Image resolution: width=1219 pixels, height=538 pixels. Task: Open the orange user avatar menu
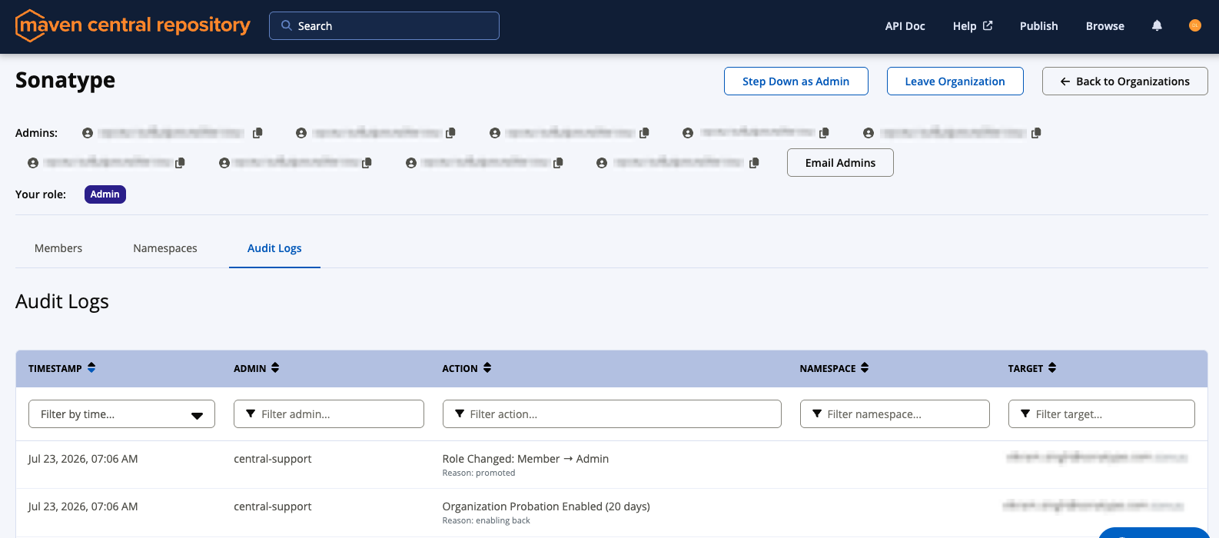pos(1194,25)
